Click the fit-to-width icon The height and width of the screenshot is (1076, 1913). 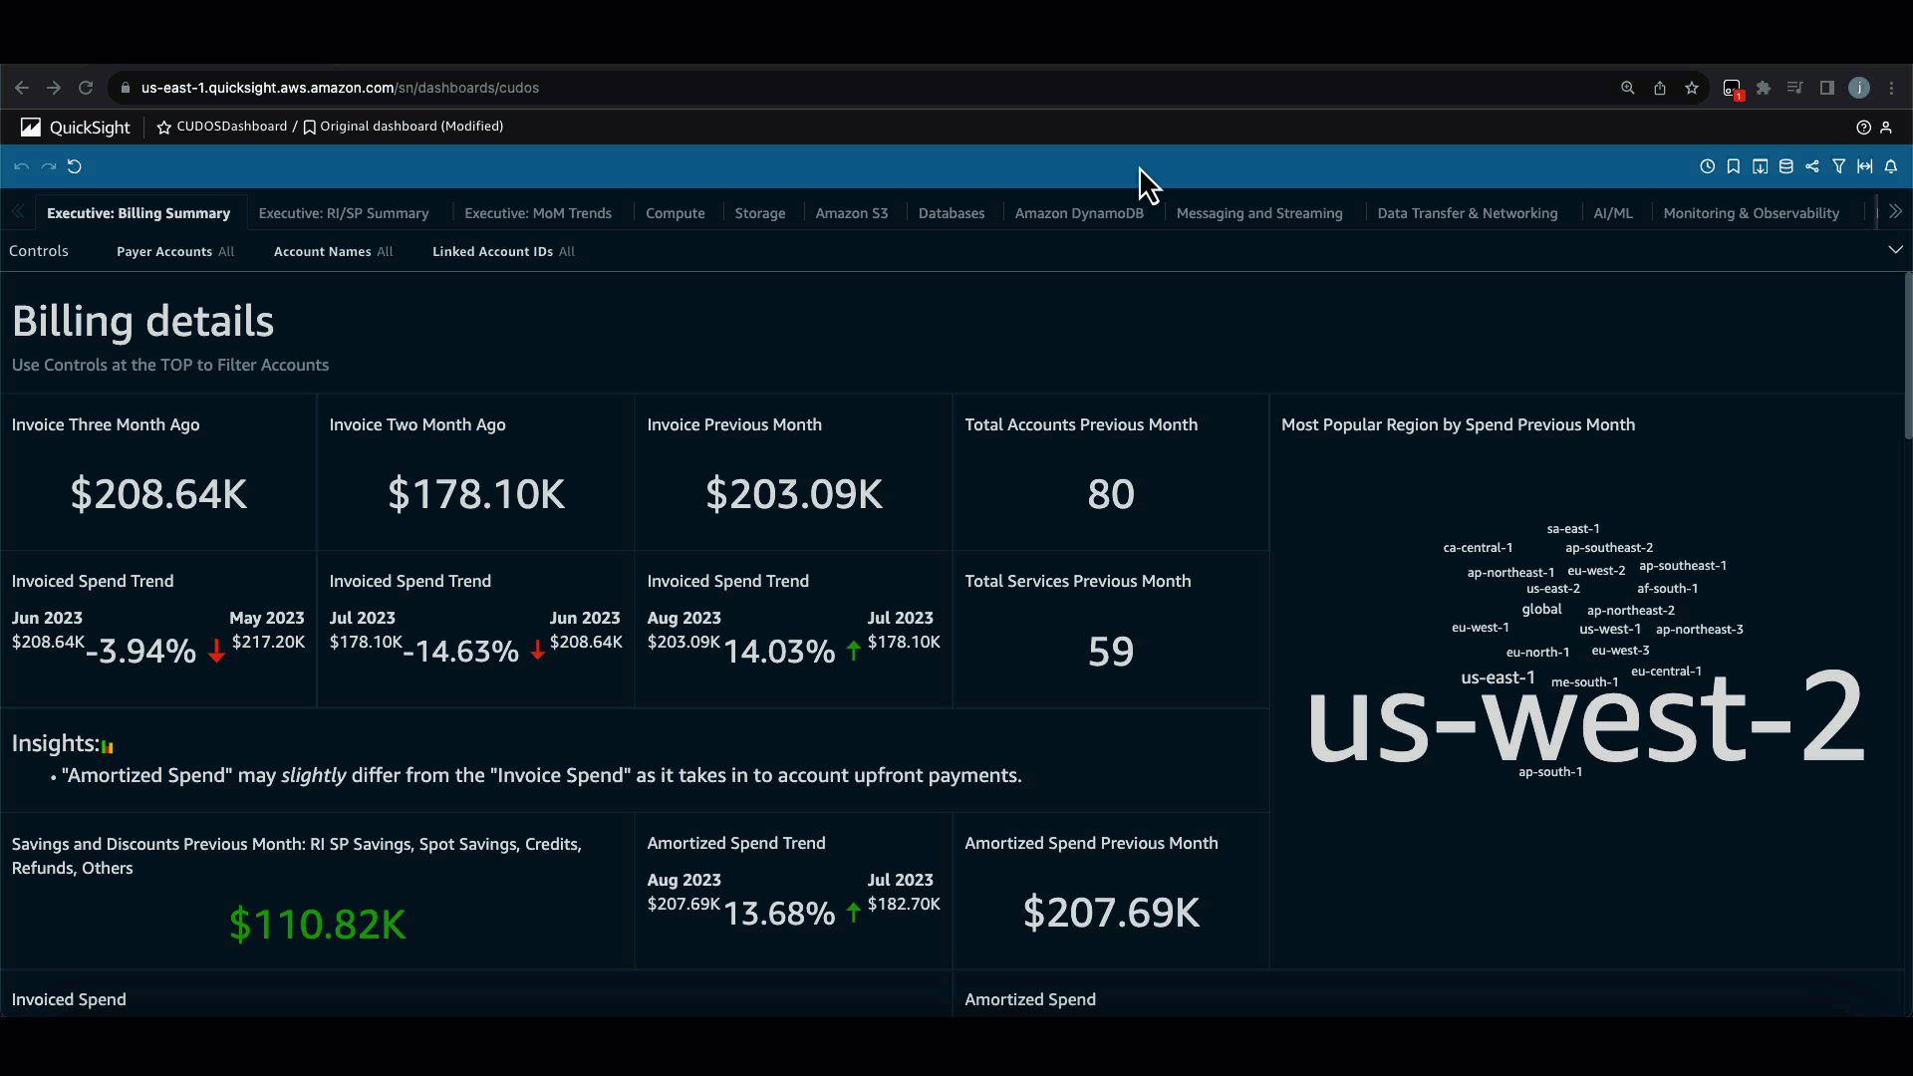point(1864,166)
